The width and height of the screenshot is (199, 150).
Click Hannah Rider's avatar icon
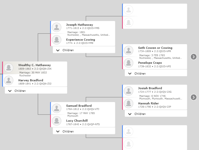[129, 104]
